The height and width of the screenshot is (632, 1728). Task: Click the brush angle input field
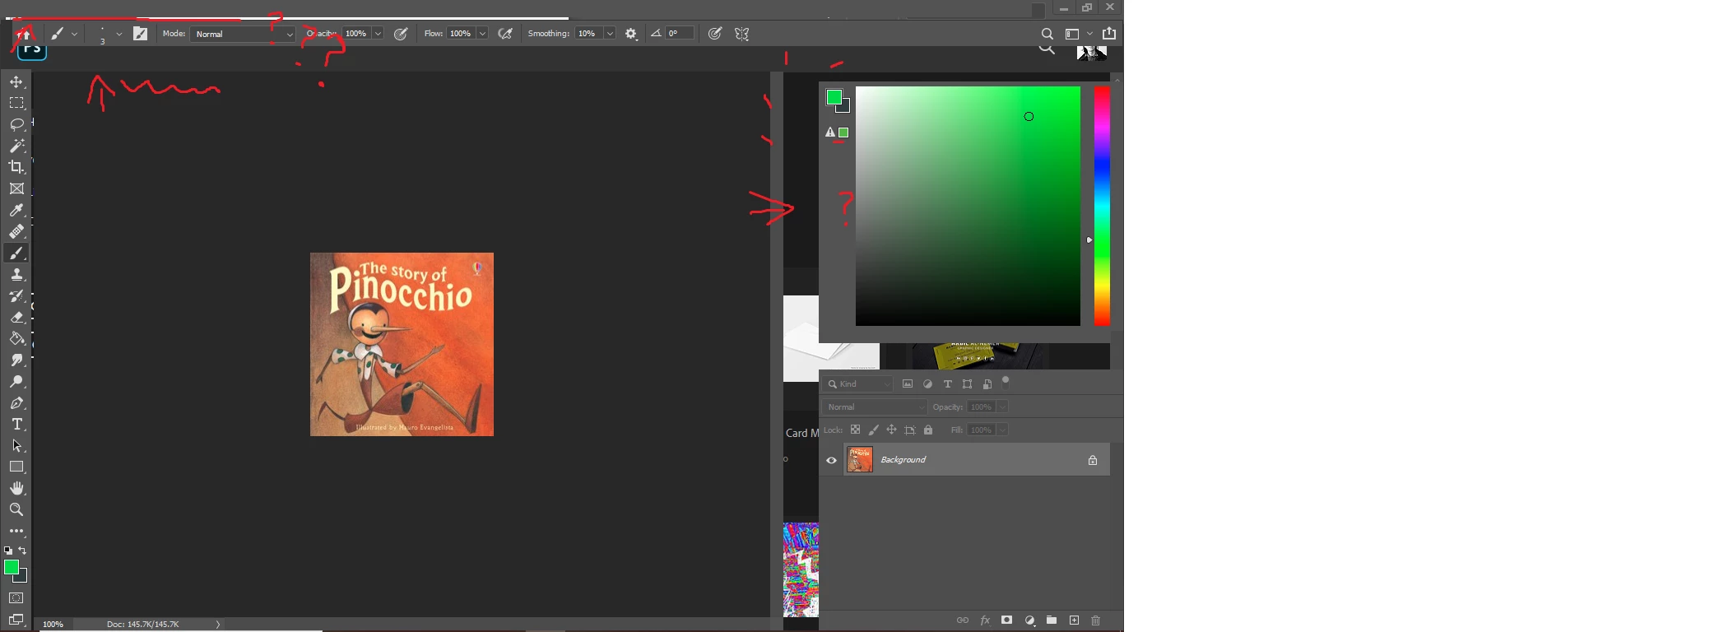tap(680, 34)
